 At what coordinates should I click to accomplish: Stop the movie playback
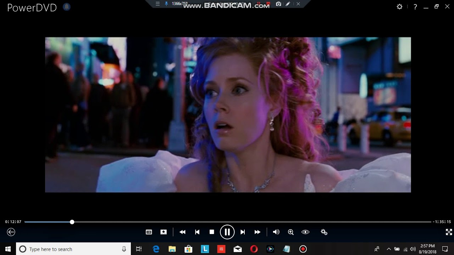click(212, 232)
